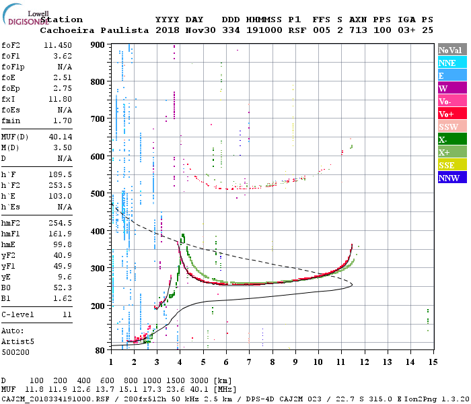
Task: Click the PPS value 100
Action: 382,30
